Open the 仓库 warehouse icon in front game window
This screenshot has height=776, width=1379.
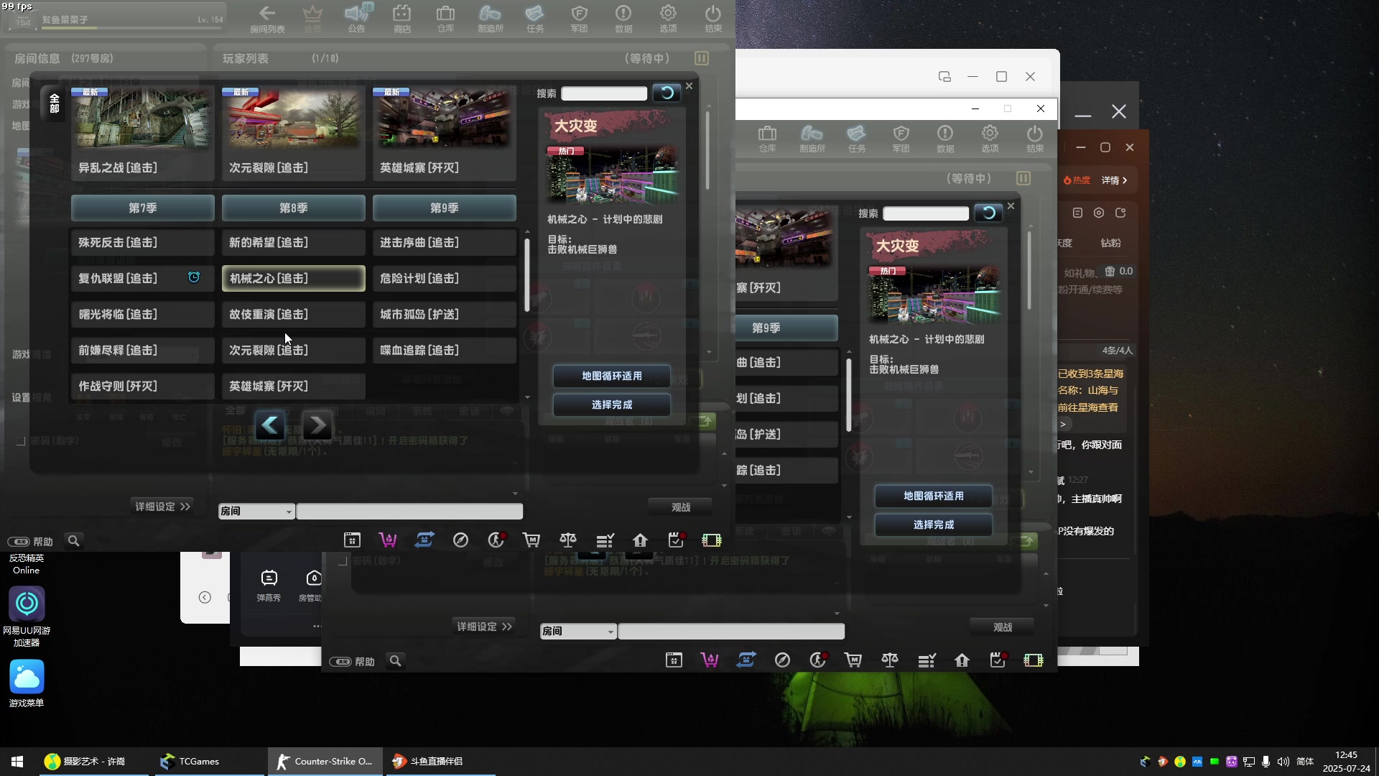445,19
